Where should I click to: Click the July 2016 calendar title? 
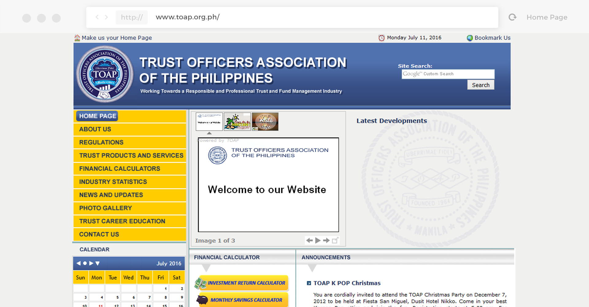coord(169,263)
